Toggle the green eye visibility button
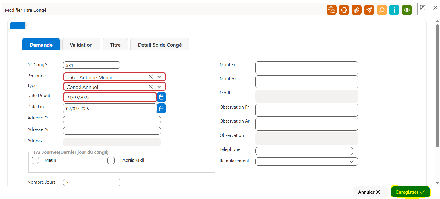This screenshot has width=440, height=199. coord(407,10)
